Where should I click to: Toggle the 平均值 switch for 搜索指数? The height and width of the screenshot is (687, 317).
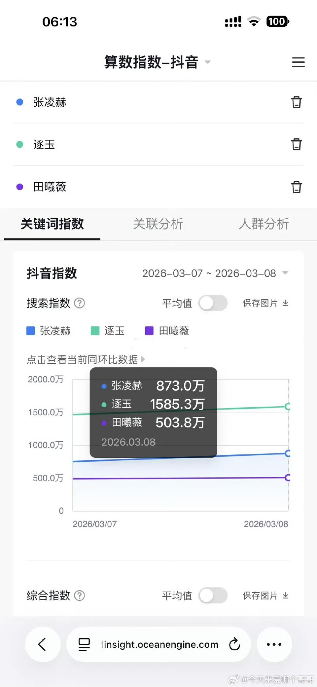[213, 303]
